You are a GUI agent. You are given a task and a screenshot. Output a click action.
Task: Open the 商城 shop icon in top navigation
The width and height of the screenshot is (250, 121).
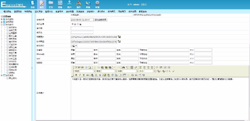point(88,3)
